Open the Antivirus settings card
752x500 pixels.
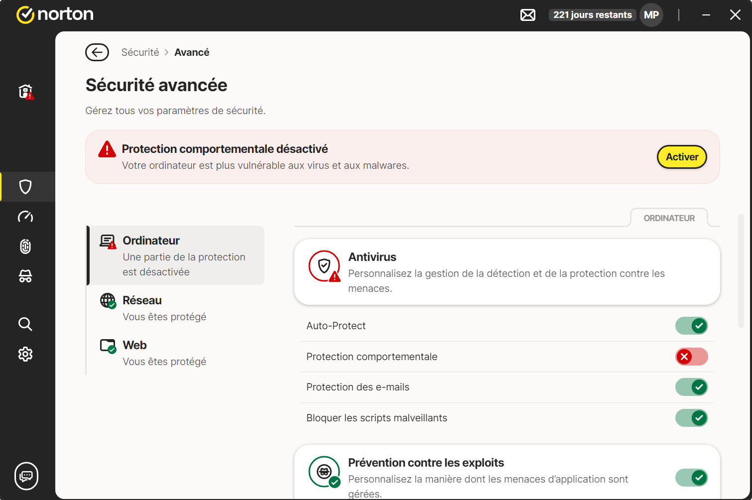[x=507, y=272]
